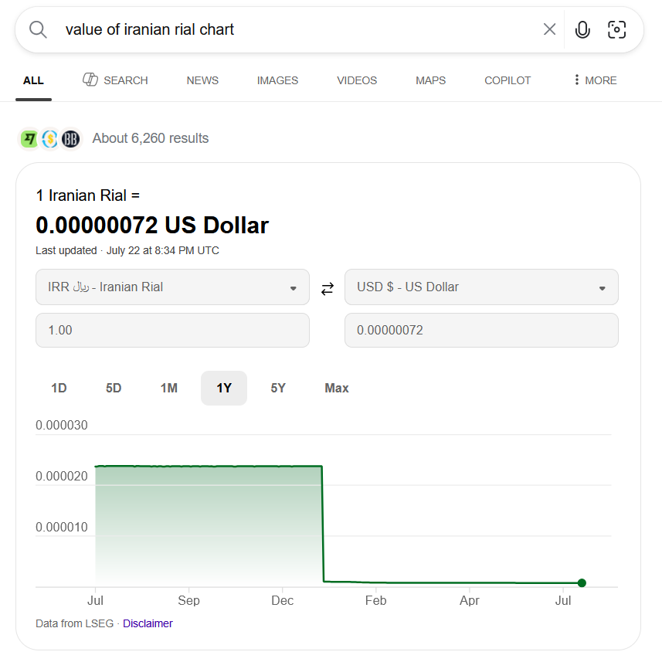Open the Disclaimer link
Image resolution: width=662 pixels, height=662 pixels.
[148, 623]
